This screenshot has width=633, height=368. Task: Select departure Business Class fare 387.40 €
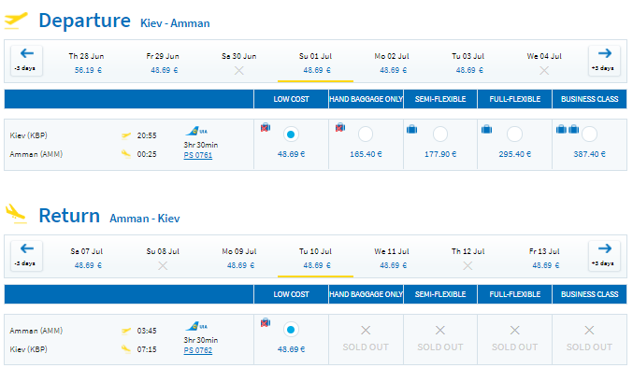[x=589, y=134]
